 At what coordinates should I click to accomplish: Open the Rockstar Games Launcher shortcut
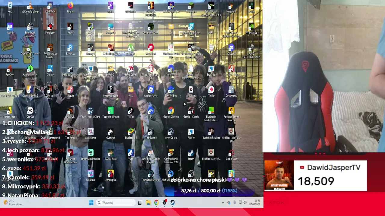[x=231, y=115]
